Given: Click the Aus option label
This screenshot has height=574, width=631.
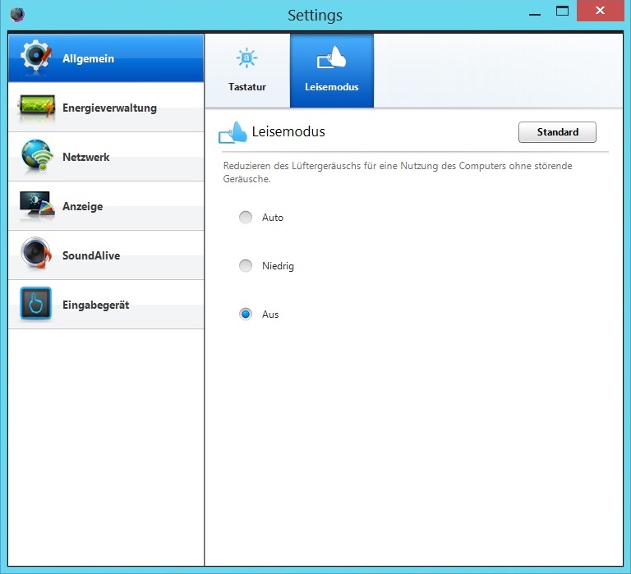Looking at the screenshot, I should [270, 315].
